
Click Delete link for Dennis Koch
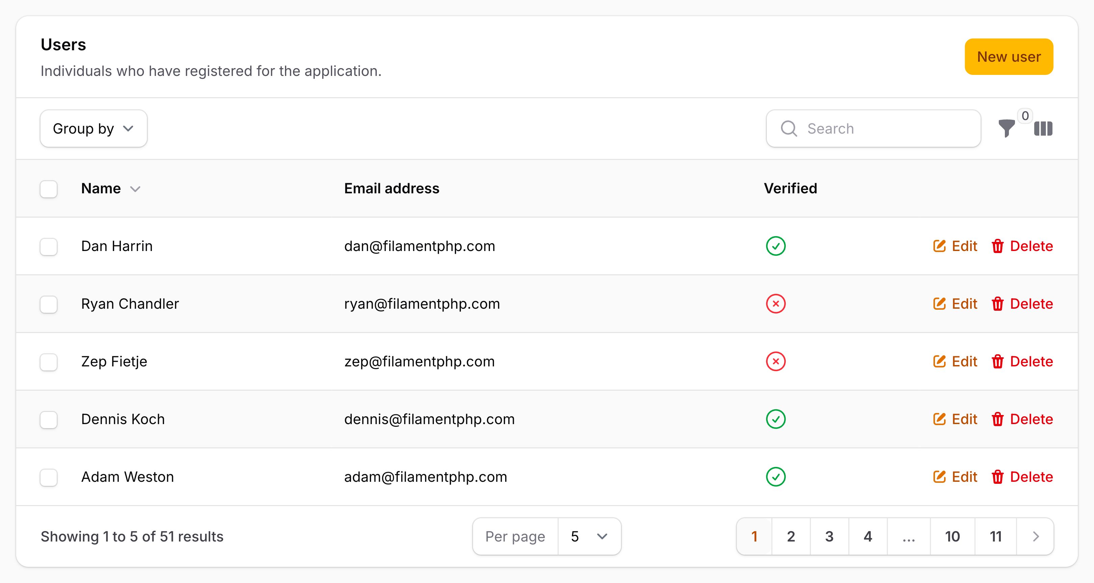click(x=1031, y=419)
